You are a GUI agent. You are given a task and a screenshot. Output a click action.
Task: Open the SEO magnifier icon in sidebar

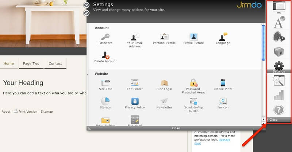click(279, 80)
